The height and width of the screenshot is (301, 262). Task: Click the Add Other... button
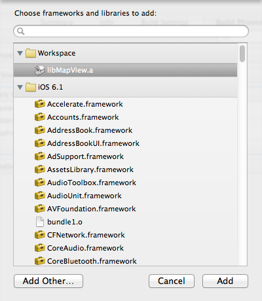coord(48,281)
